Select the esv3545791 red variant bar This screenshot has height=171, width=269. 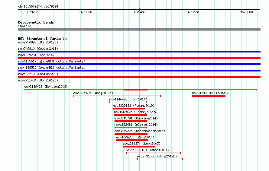coord(131,121)
